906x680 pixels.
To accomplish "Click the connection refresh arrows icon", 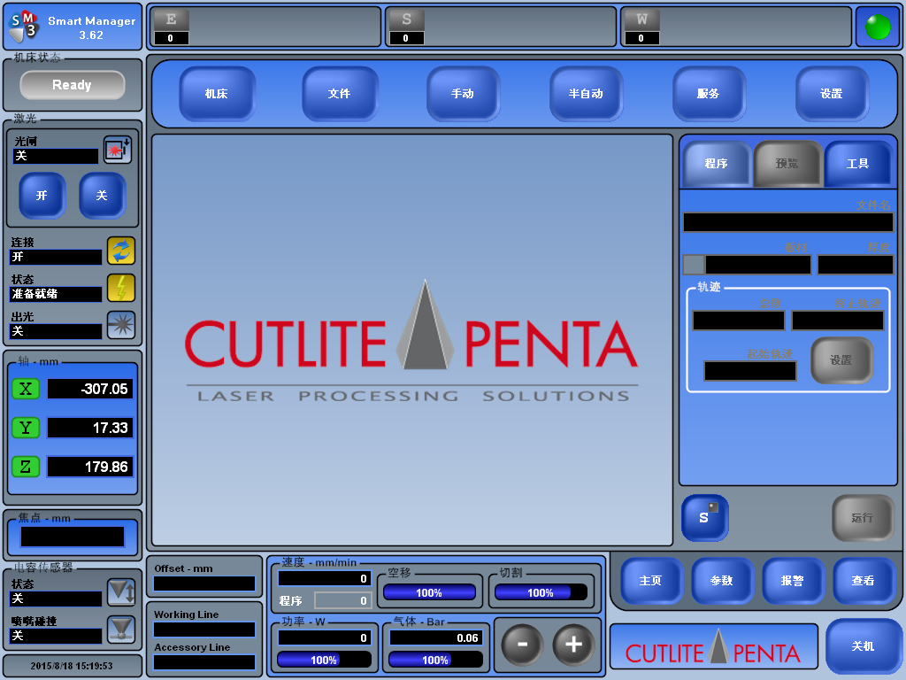I will click(x=121, y=251).
